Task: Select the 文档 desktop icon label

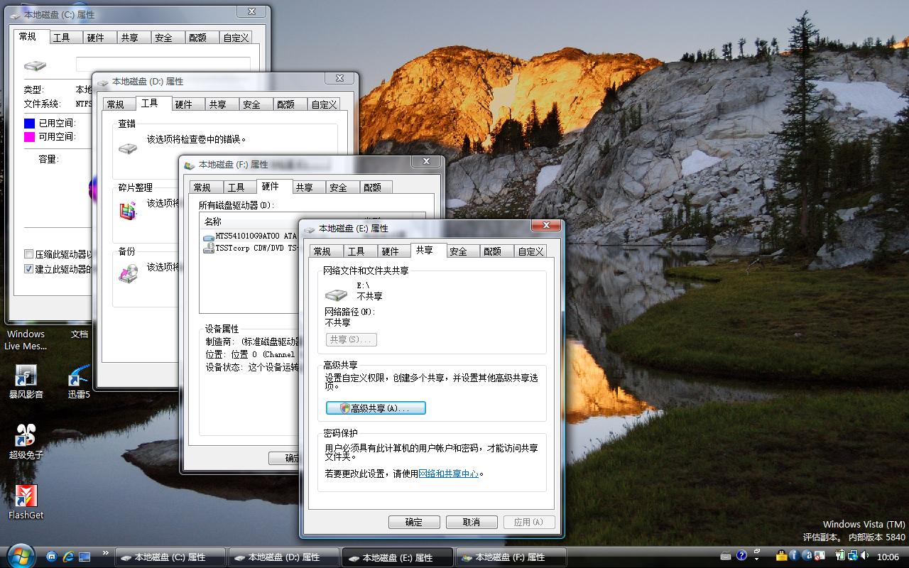Action: pos(80,334)
